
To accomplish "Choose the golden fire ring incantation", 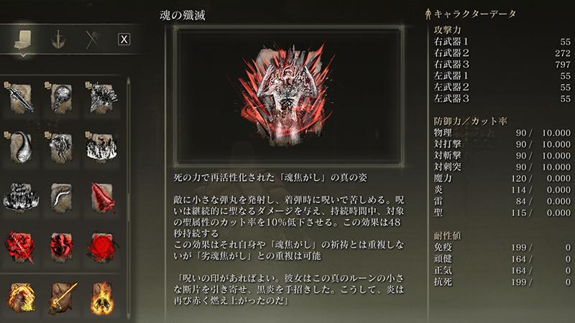I will (21, 298).
